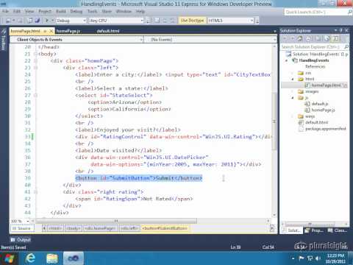This screenshot has width=353, height=265.
Task: Click Visual Studio taskbar icon
Action: coord(74,258)
